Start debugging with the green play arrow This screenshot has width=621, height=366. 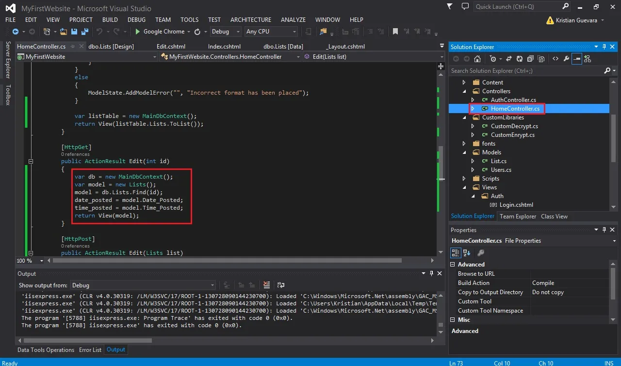[x=138, y=32]
